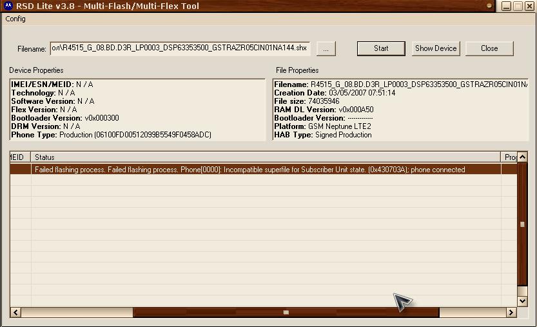Click the Bootloader Version line in File Properties
The width and height of the screenshot is (537, 327).
point(324,118)
